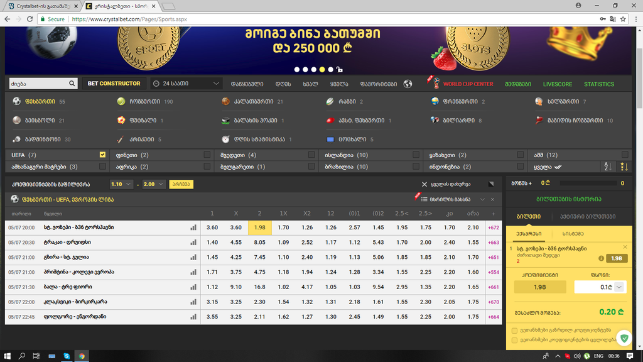Click the BET CONSTRUCTOR button

click(x=114, y=84)
